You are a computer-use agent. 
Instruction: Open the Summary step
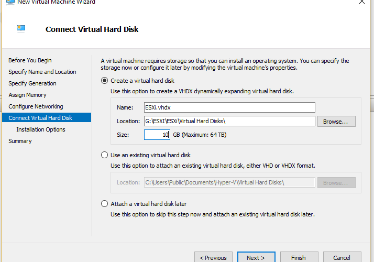20,141
